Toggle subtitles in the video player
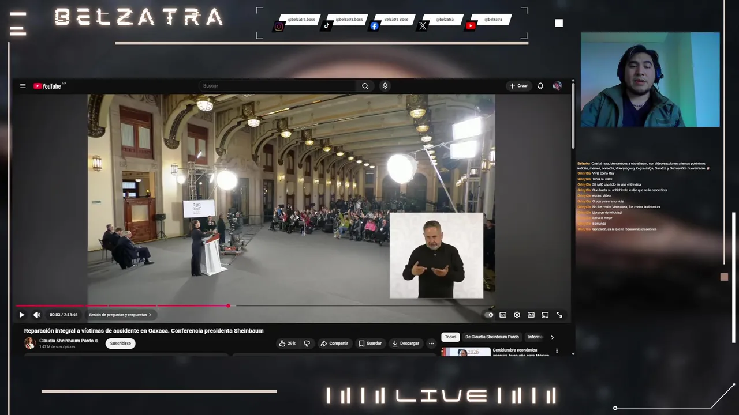 (503, 315)
